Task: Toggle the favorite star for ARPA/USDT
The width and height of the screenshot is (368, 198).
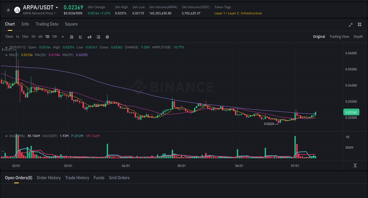Action: [x=8, y=10]
